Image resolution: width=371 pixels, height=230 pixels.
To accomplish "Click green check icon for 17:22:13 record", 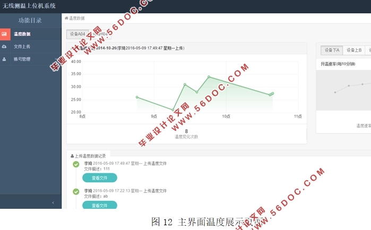I will pyautogui.click(x=76, y=191).
